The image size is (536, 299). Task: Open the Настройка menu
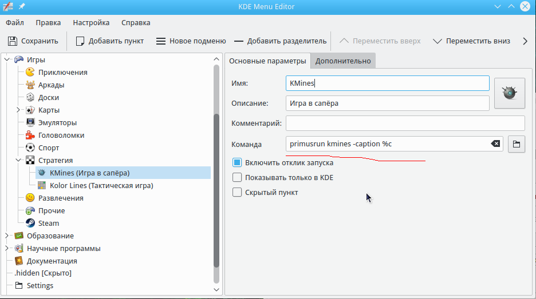91,23
